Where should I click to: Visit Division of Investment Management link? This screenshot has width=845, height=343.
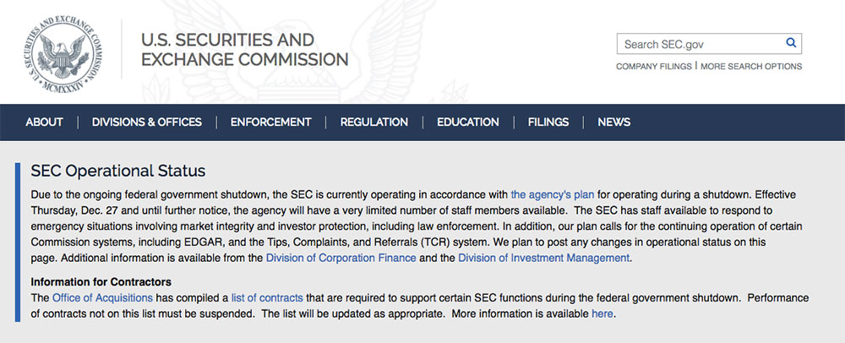[543, 258]
